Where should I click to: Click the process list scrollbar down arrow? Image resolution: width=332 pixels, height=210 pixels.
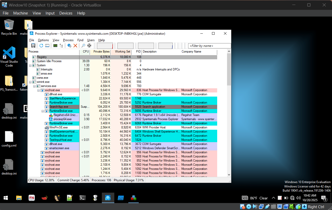click(x=229, y=175)
